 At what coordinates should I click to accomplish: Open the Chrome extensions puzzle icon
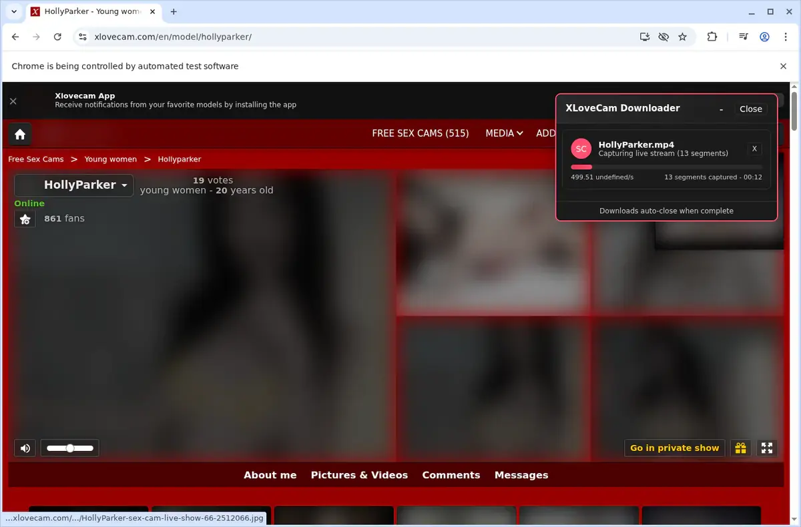pos(712,37)
